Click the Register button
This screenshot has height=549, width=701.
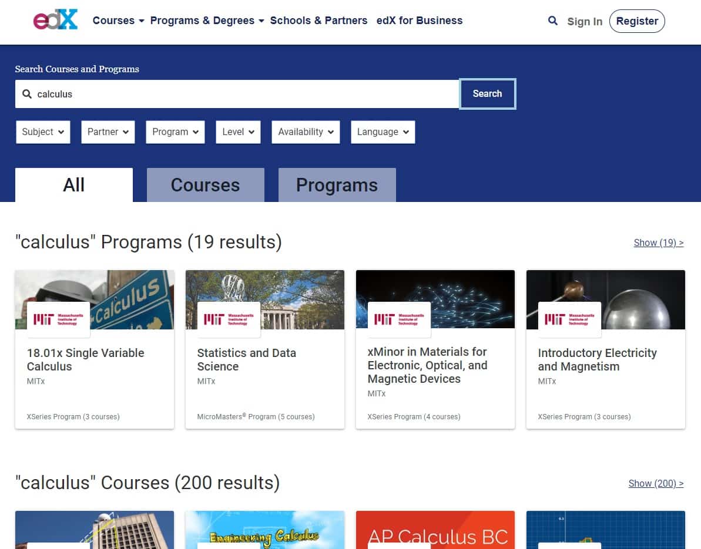(x=637, y=21)
